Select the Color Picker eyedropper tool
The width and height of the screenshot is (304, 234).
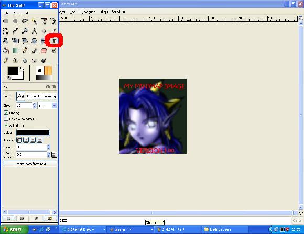pos(15,31)
